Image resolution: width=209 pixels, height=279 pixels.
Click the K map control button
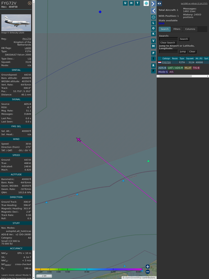[x=153, y=34]
